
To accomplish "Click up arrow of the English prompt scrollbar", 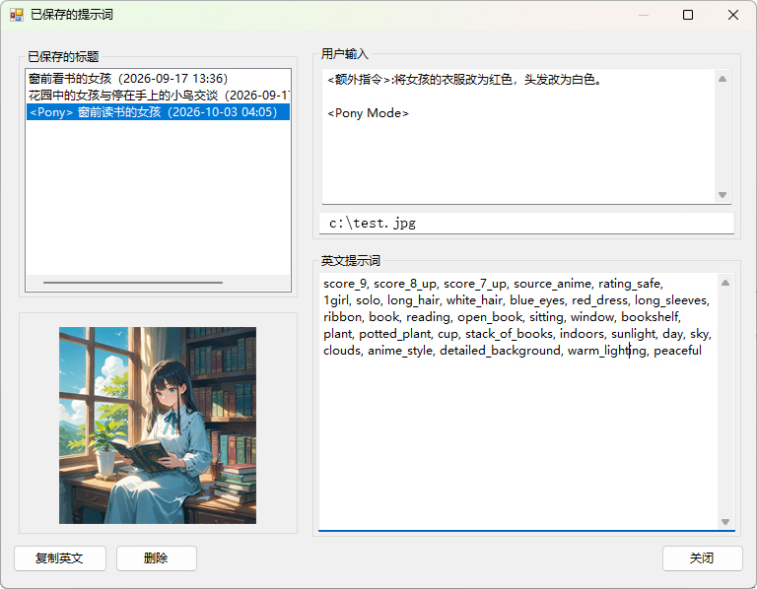I will [725, 283].
